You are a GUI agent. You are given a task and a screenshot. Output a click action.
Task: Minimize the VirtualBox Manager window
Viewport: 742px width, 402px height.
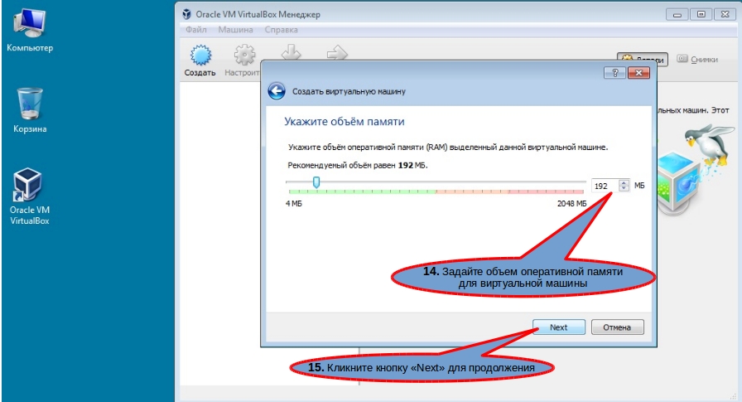coord(677,15)
